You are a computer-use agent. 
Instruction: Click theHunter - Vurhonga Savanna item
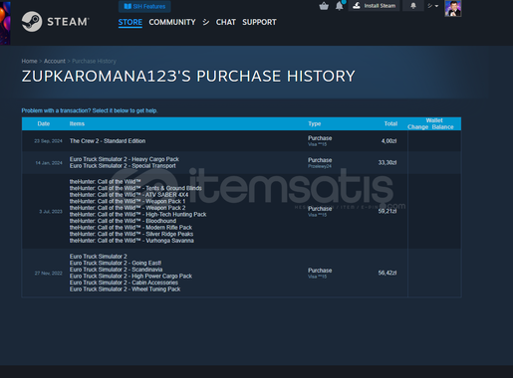tap(131, 241)
